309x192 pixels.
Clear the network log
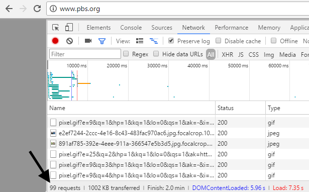coord(69,41)
